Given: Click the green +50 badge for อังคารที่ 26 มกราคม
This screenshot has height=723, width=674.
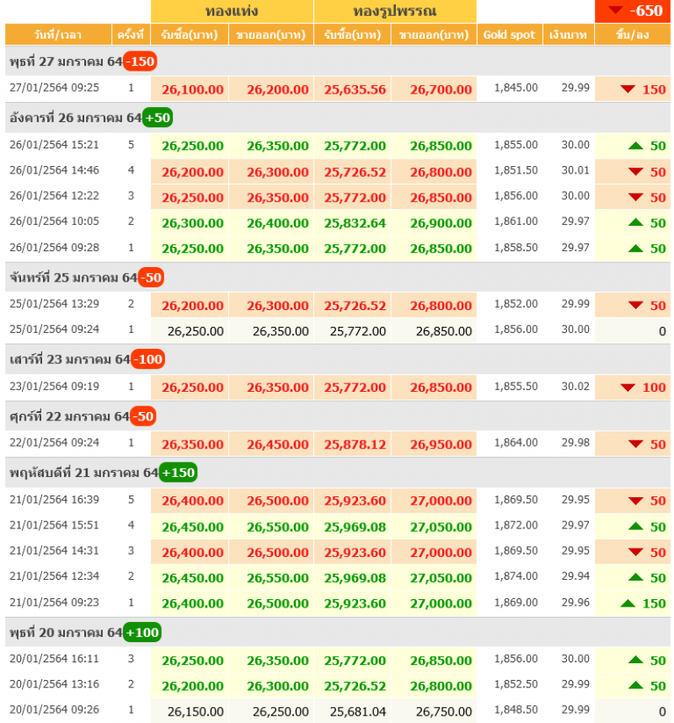Looking at the screenshot, I should (158, 117).
